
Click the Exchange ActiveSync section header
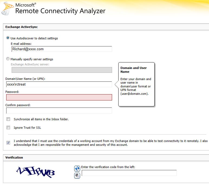(x=22, y=27)
